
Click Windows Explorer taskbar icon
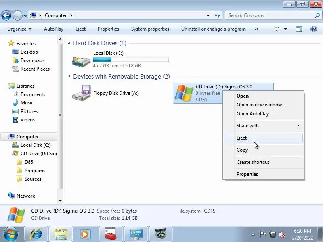(61, 234)
